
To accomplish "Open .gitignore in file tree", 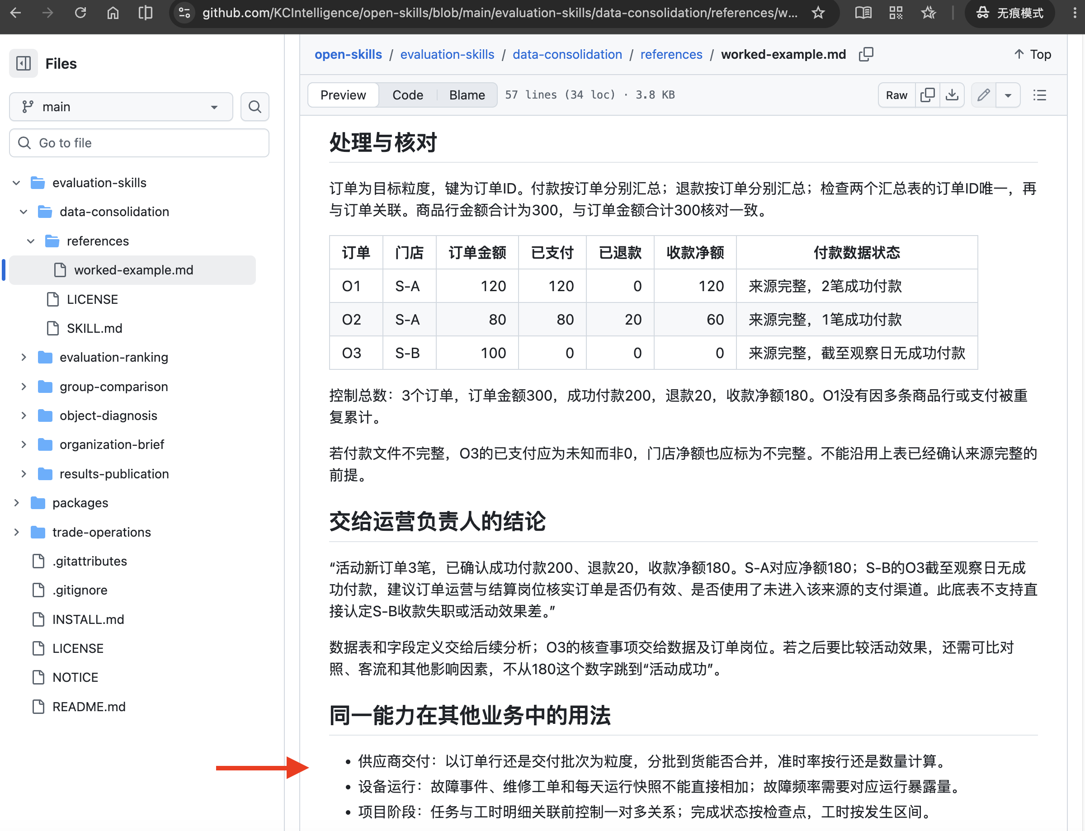I will [x=80, y=590].
